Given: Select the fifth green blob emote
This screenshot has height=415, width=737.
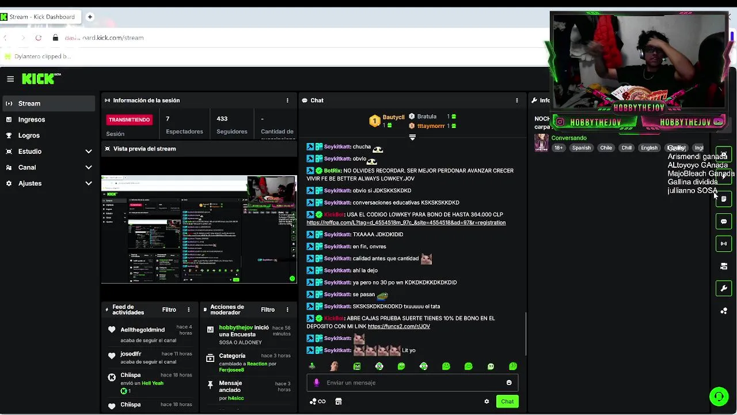Looking at the screenshot, I should 401,366.
